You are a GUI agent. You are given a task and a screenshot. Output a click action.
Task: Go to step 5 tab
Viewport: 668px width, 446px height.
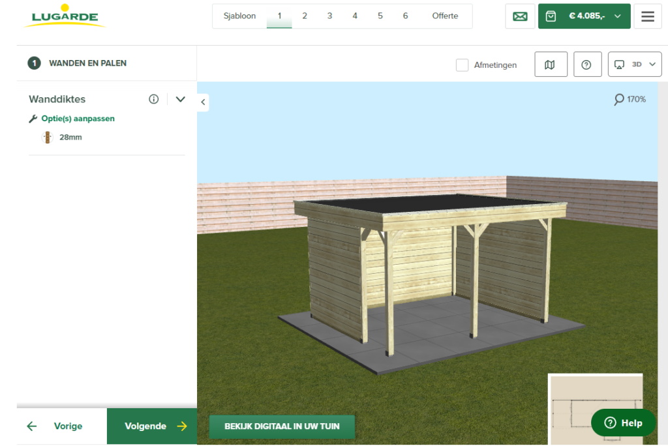[x=380, y=16]
